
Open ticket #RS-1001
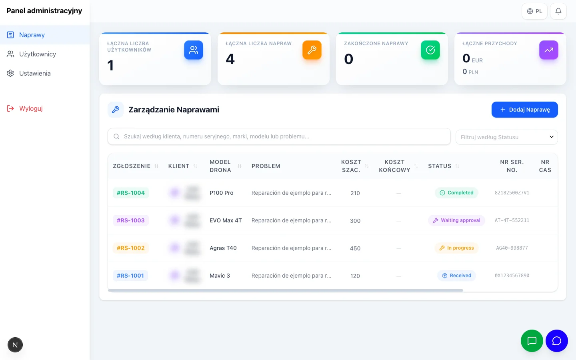[x=130, y=276]
